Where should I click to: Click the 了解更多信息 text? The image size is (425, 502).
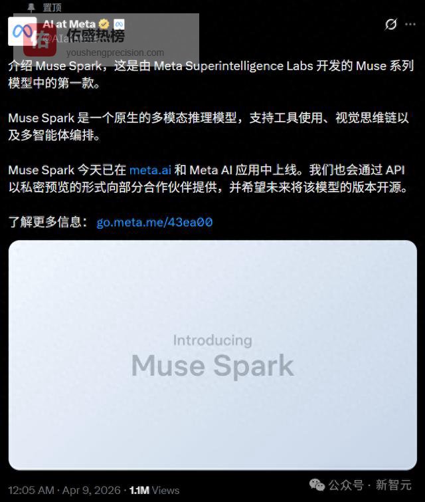[x=48, y=222]
